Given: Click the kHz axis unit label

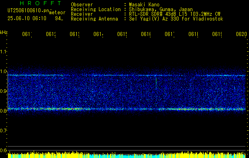Looking at the screenshot, I should coord(4,33).
